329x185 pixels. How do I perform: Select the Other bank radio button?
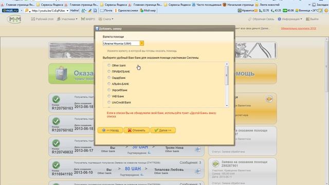click(109, 65)
